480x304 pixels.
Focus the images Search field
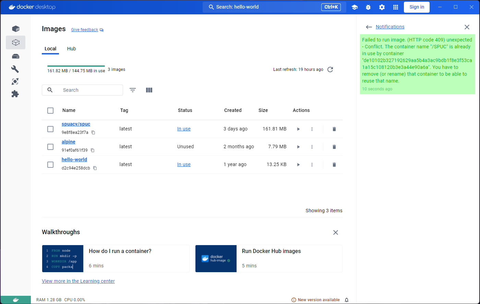coord(82,90)
